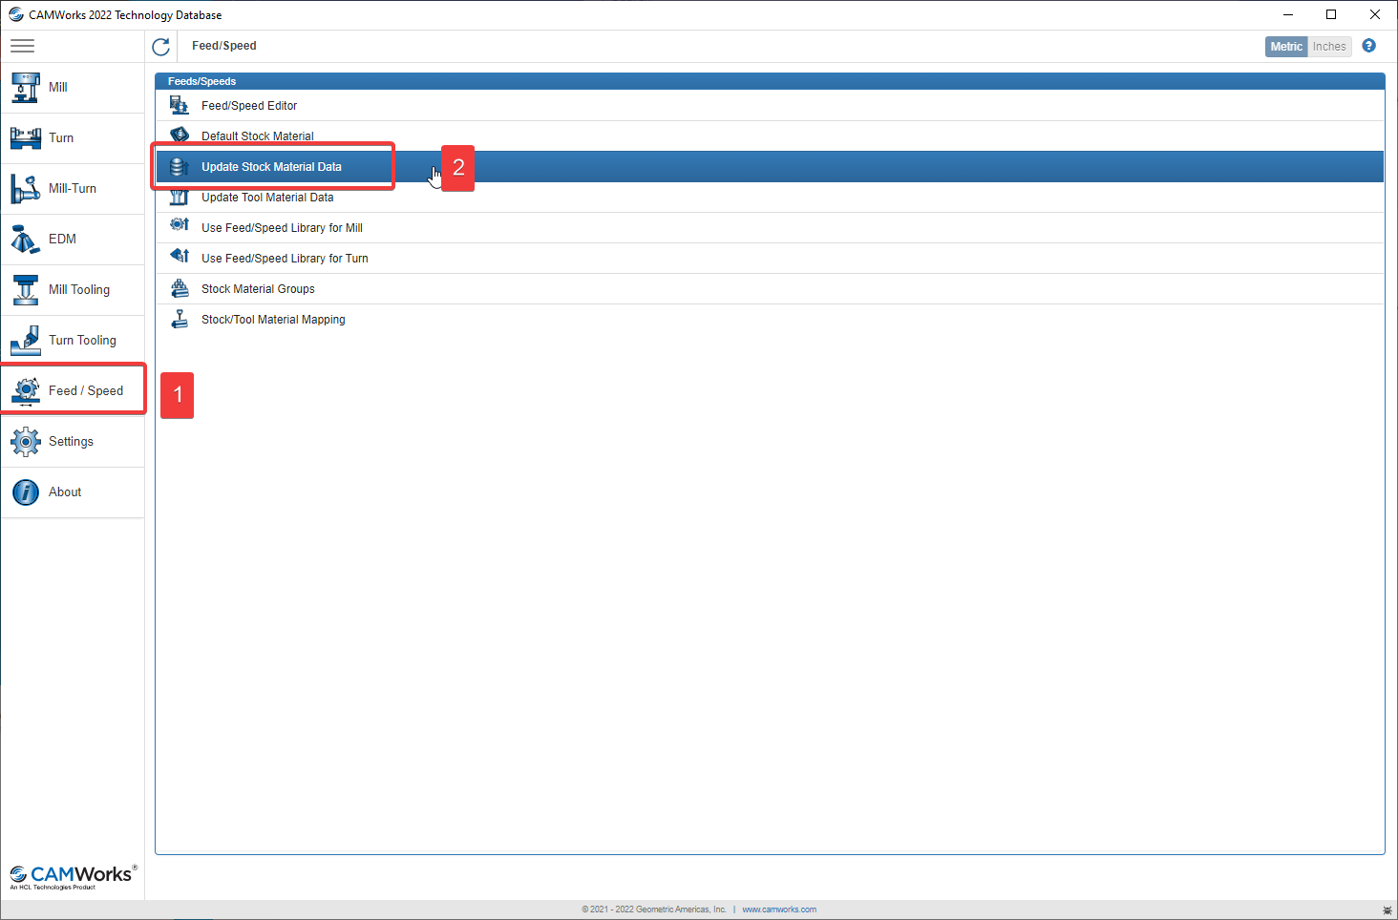This screenshot has height=920, width=1398.
Task: Click the EDM icon in sidebar
Action: click(26, 239)
